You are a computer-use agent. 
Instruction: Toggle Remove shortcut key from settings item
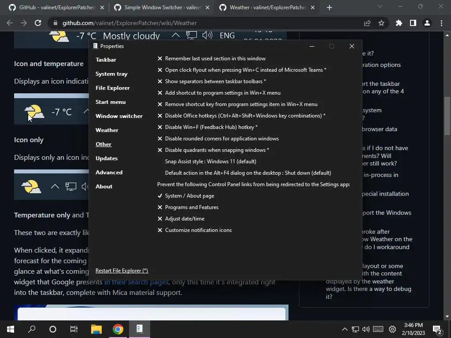(x=237, y=104)
